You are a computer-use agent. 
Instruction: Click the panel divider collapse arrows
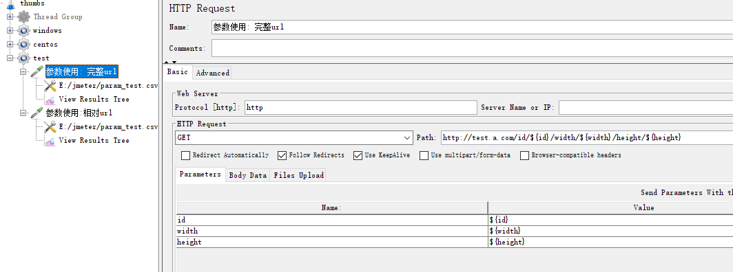tap(171, 62)
